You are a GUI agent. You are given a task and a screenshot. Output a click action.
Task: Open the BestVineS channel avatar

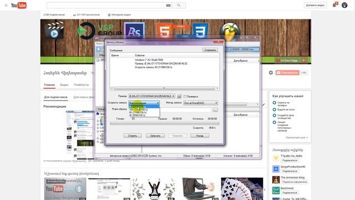(276, 191)
